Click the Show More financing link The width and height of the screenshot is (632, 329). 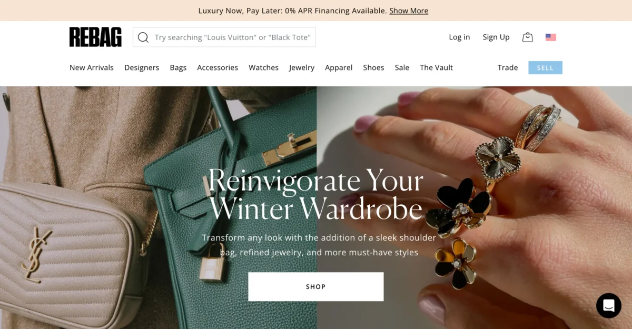click(409, 11)
